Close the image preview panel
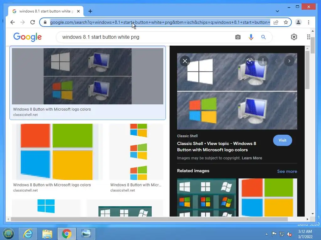This screenshot has width=321, height=240. click(x=185, y=61)
